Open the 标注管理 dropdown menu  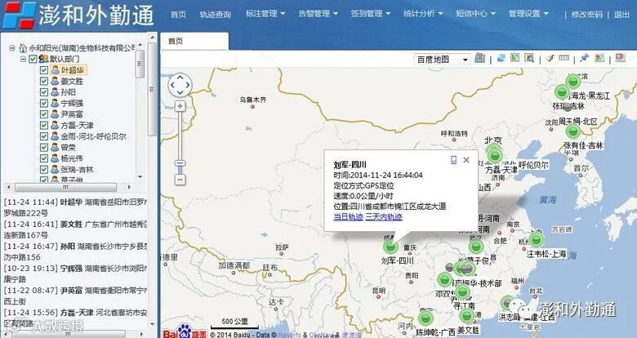pyautogui.click(x=265, y=13)
